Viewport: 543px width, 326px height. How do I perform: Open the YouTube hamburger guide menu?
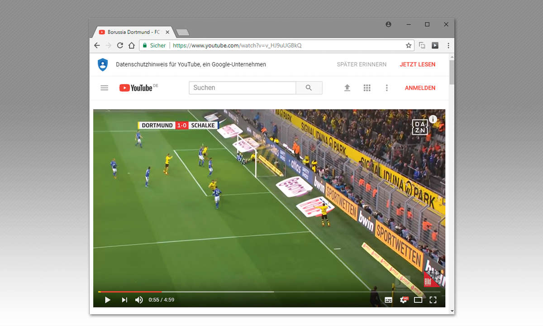105,88
